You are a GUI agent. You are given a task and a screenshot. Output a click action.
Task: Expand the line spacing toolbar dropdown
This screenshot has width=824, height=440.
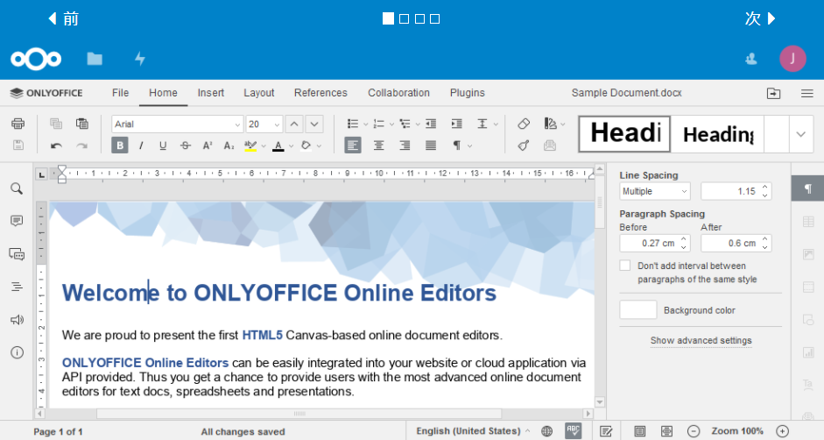pyautogui.click(x=496, y=124)
